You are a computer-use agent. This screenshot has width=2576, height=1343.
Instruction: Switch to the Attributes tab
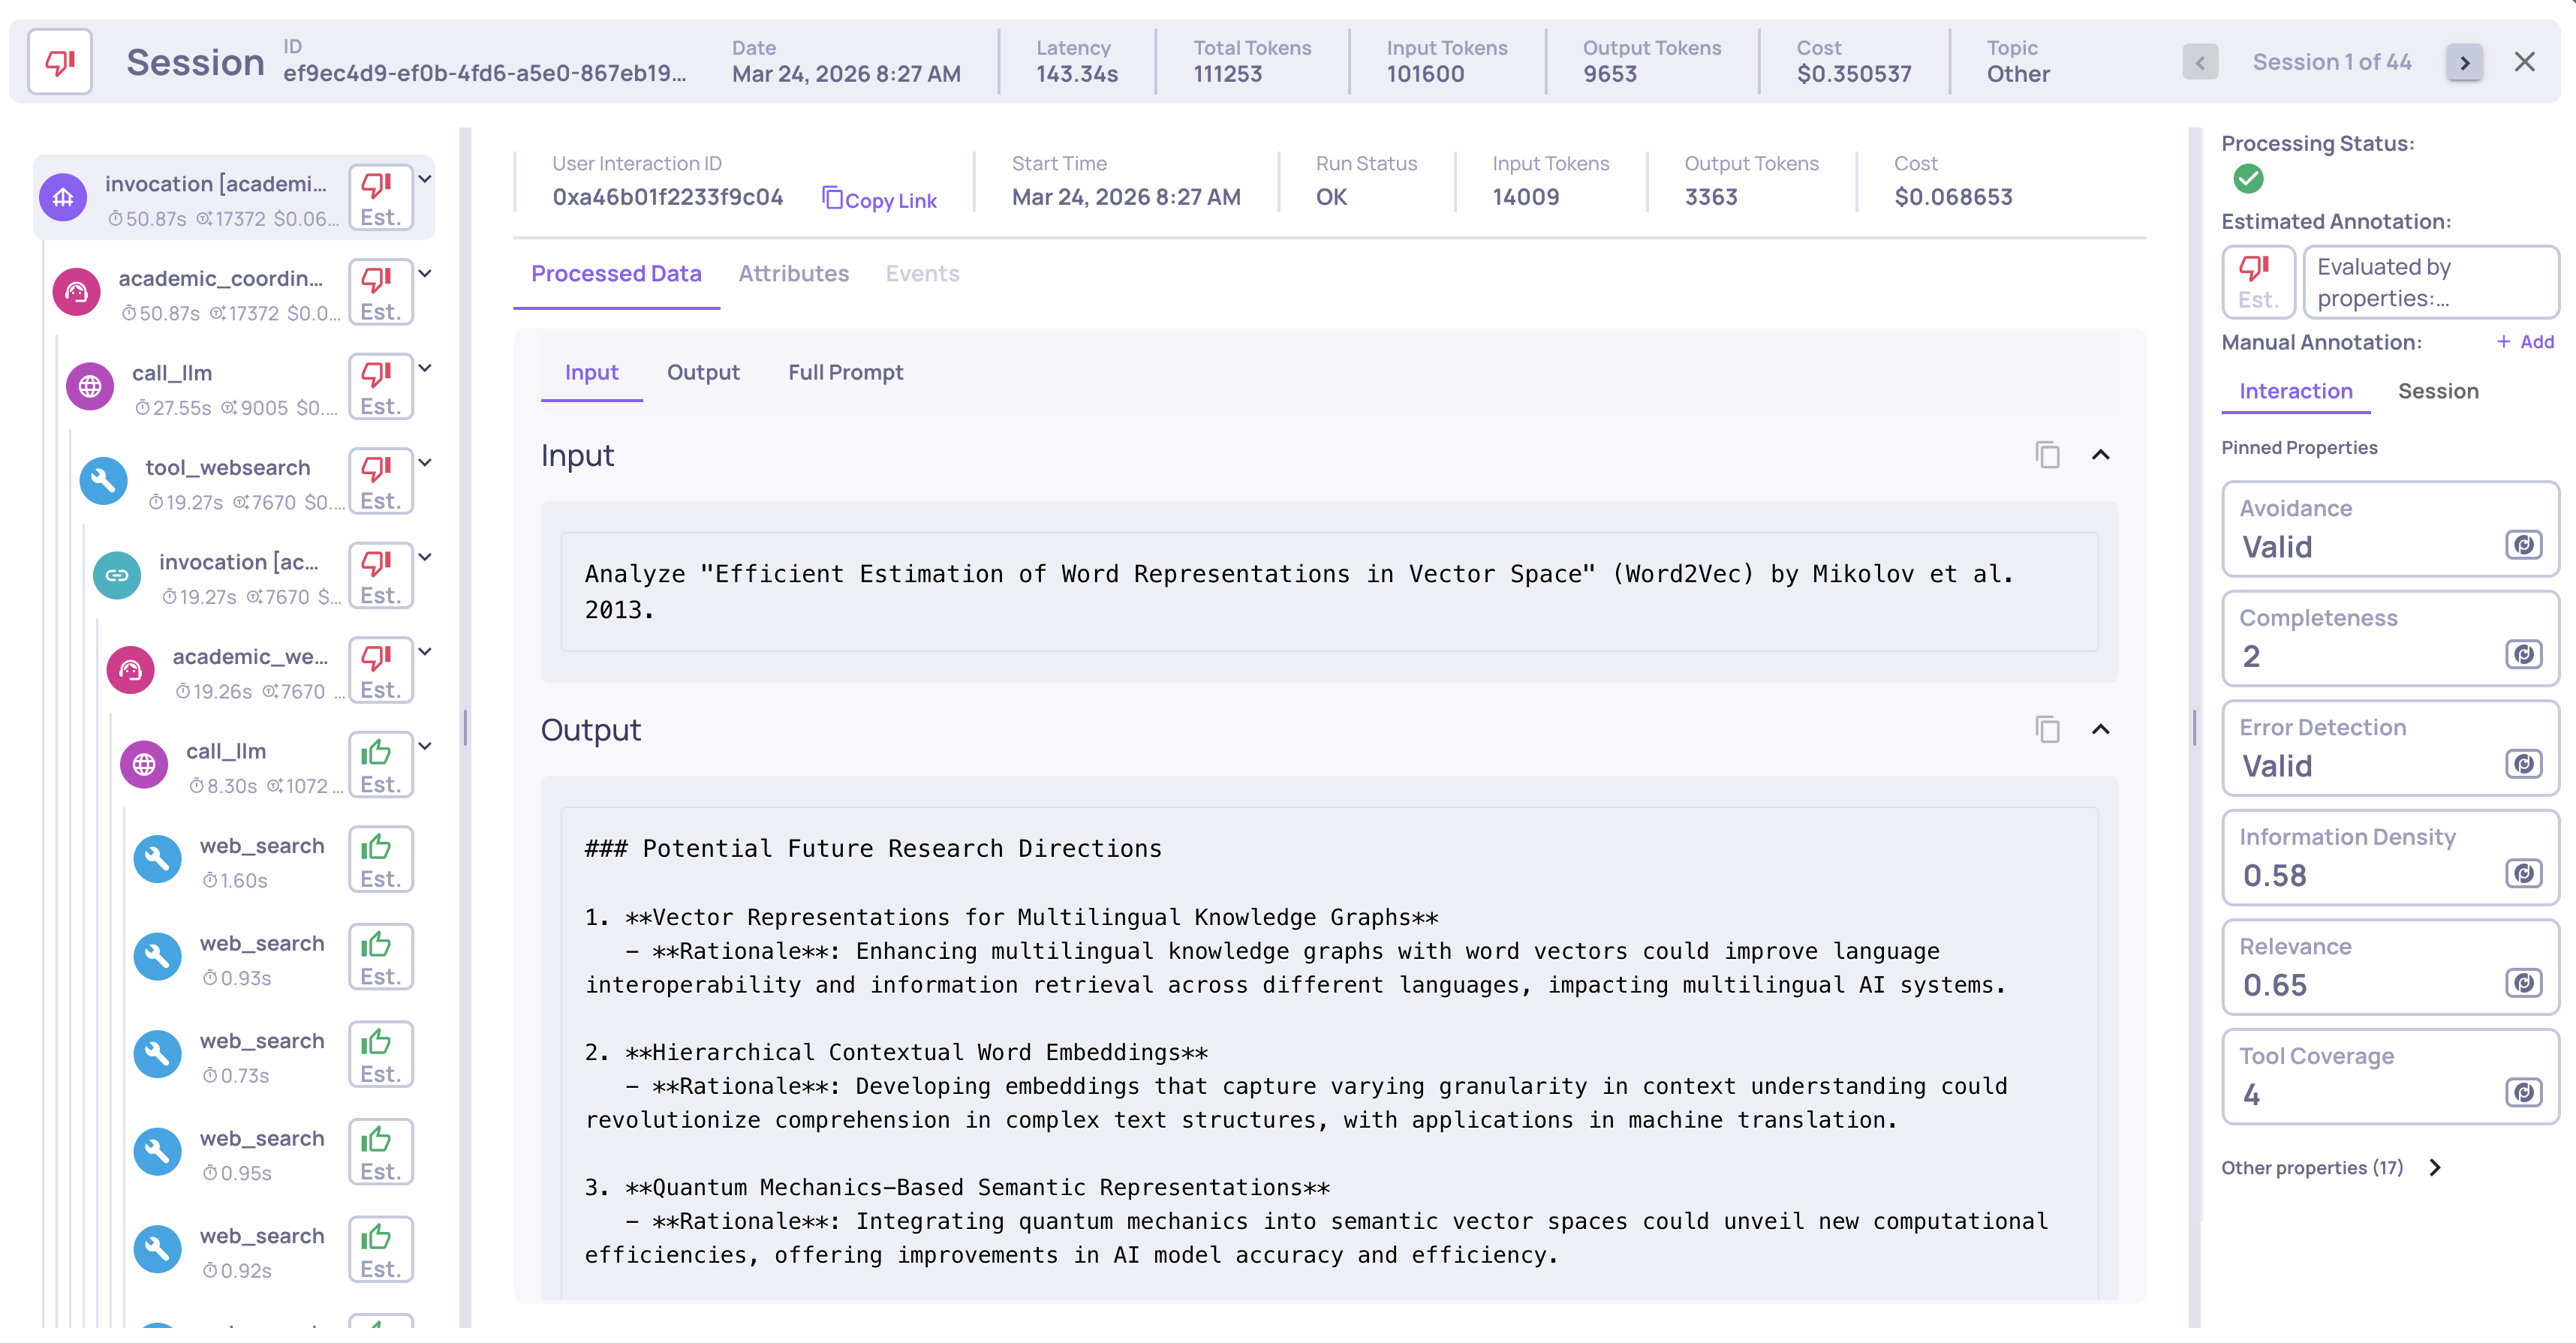(793, 274)
